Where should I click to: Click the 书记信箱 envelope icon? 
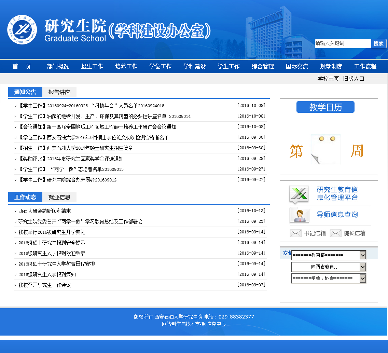coord(295,233)
